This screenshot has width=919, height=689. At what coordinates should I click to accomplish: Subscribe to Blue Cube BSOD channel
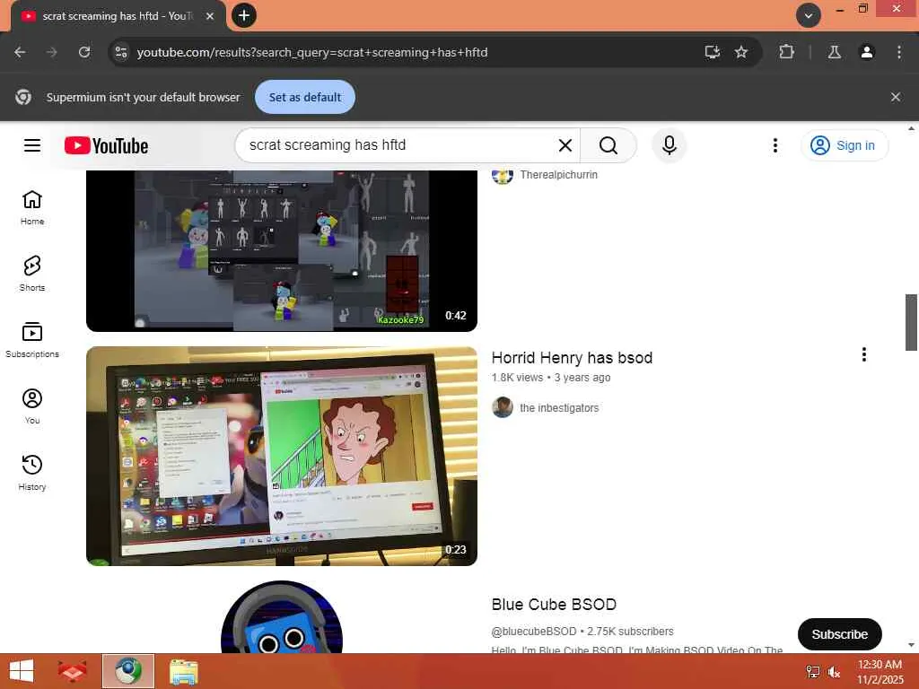[x=839, y=634]
